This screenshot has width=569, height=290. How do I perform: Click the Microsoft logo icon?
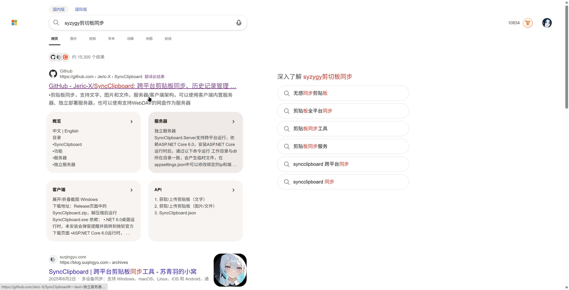point(14,23)
